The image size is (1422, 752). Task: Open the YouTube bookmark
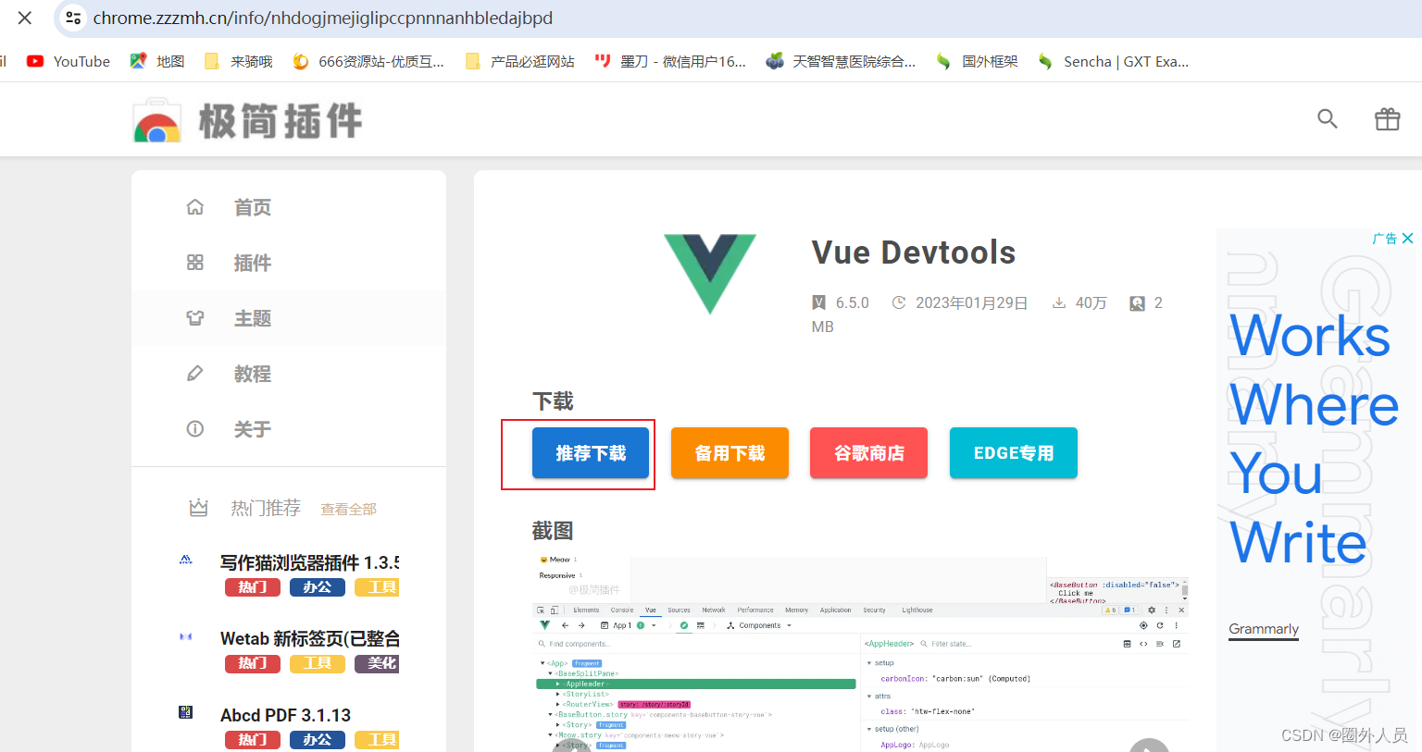tap(69, 61)
